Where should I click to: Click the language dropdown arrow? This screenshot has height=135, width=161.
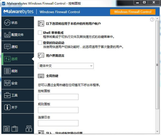91,66
